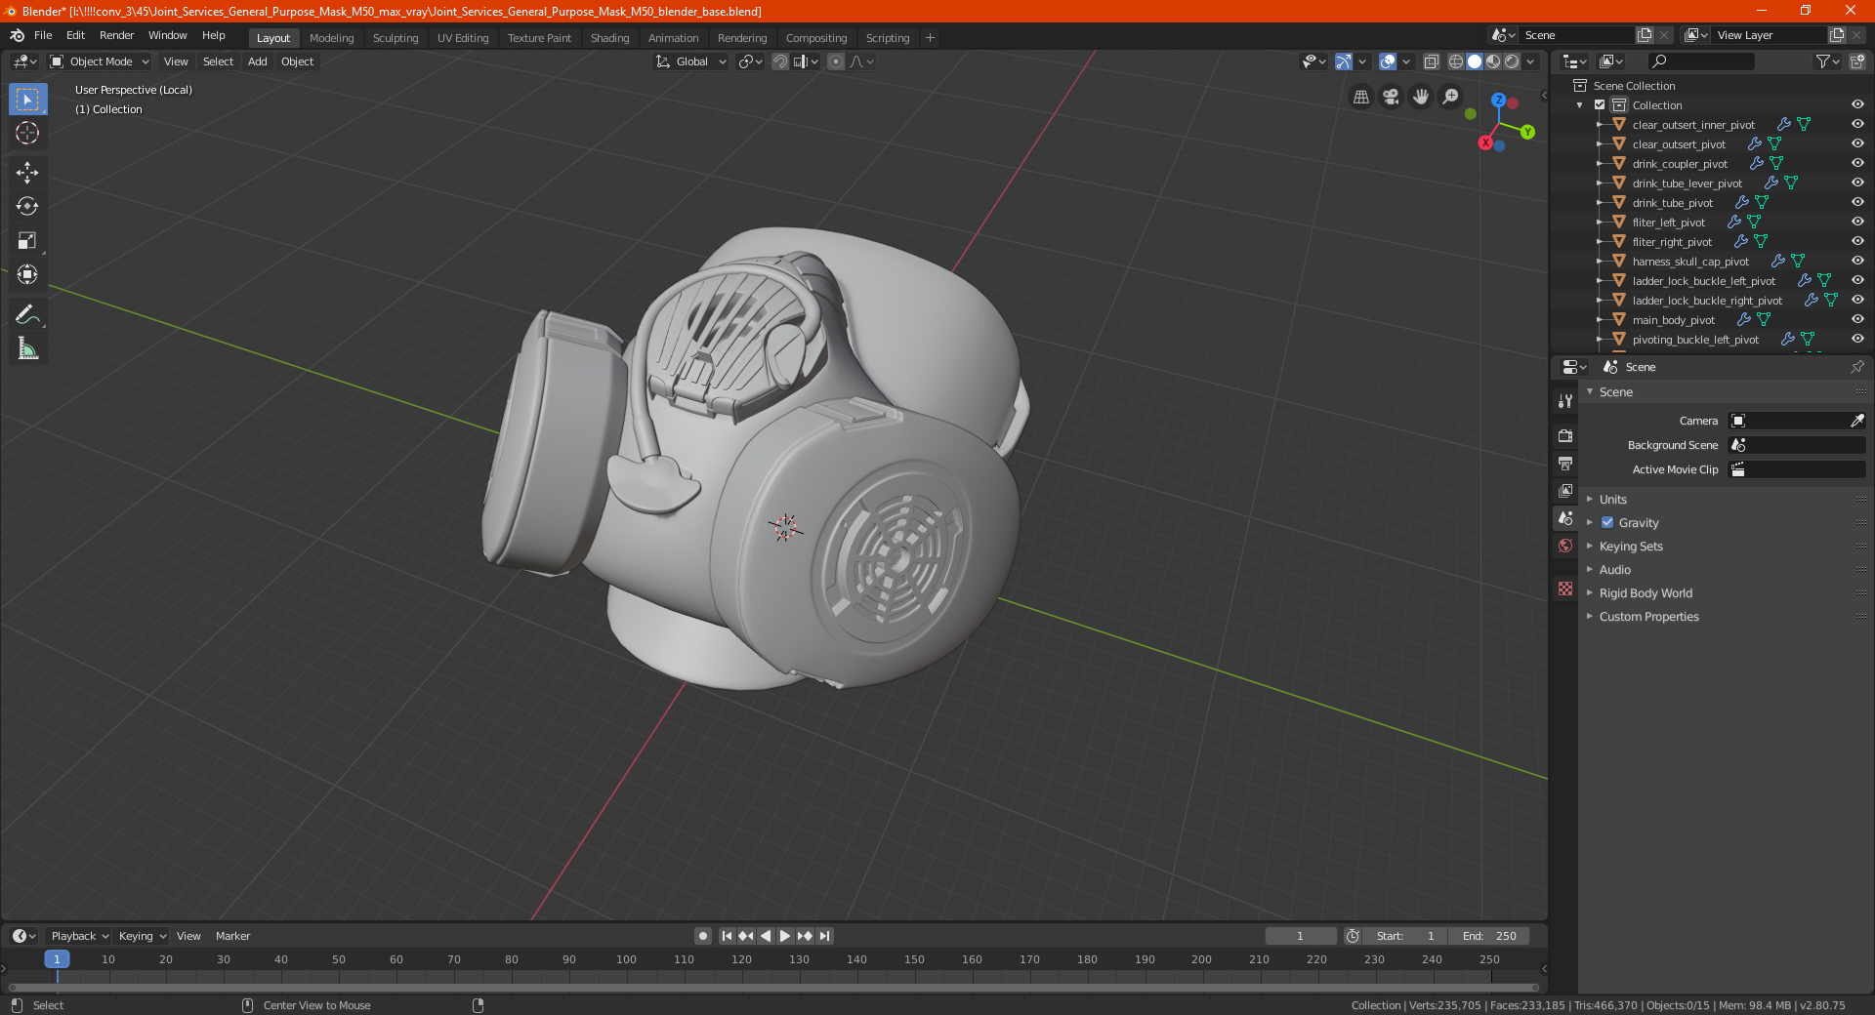Screen dimensions: 1875x1015
Task: Hide main_body_pivot with eye icon
Action: point(1857,320)
